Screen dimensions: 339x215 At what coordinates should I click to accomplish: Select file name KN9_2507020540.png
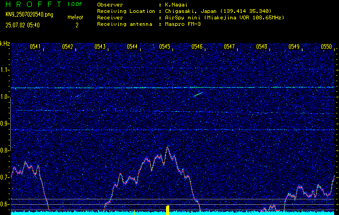point(29,15)
